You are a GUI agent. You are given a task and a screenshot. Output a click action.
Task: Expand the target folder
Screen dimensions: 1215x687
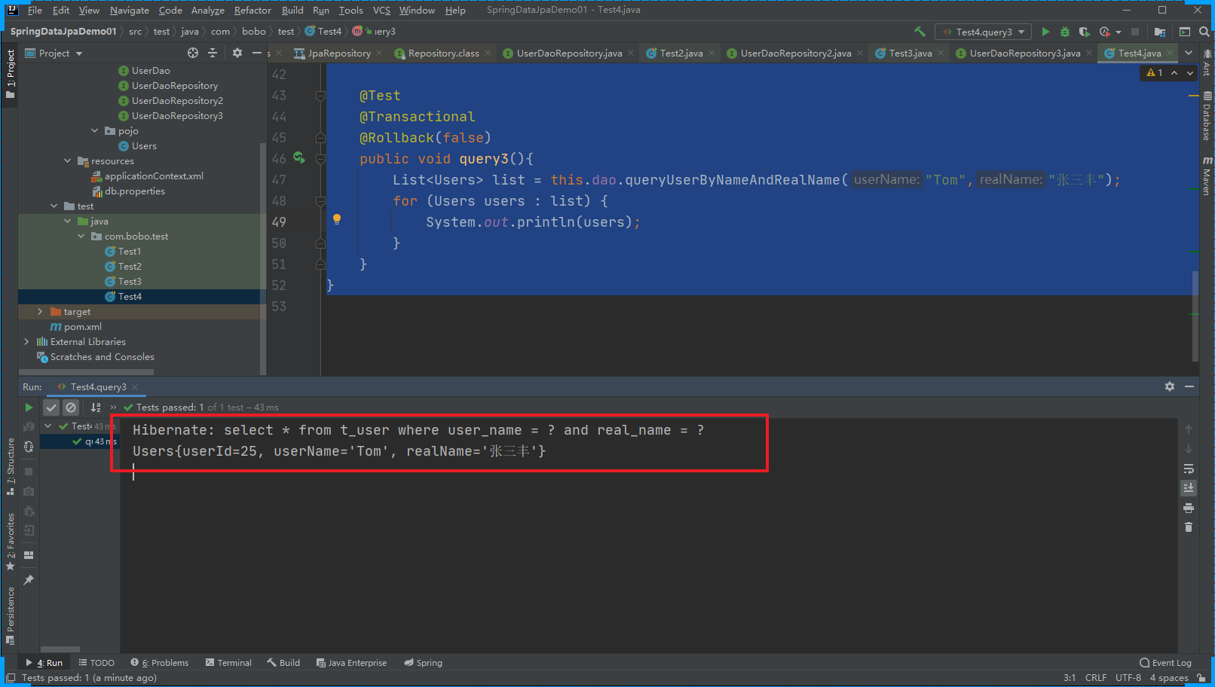click(41, 311)
